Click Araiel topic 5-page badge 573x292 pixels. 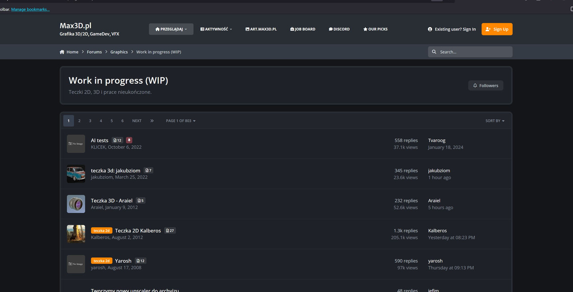pos(141,201)
